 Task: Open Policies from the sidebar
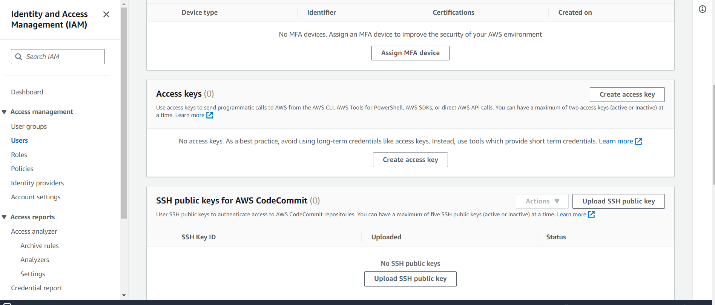pos(22,169)
